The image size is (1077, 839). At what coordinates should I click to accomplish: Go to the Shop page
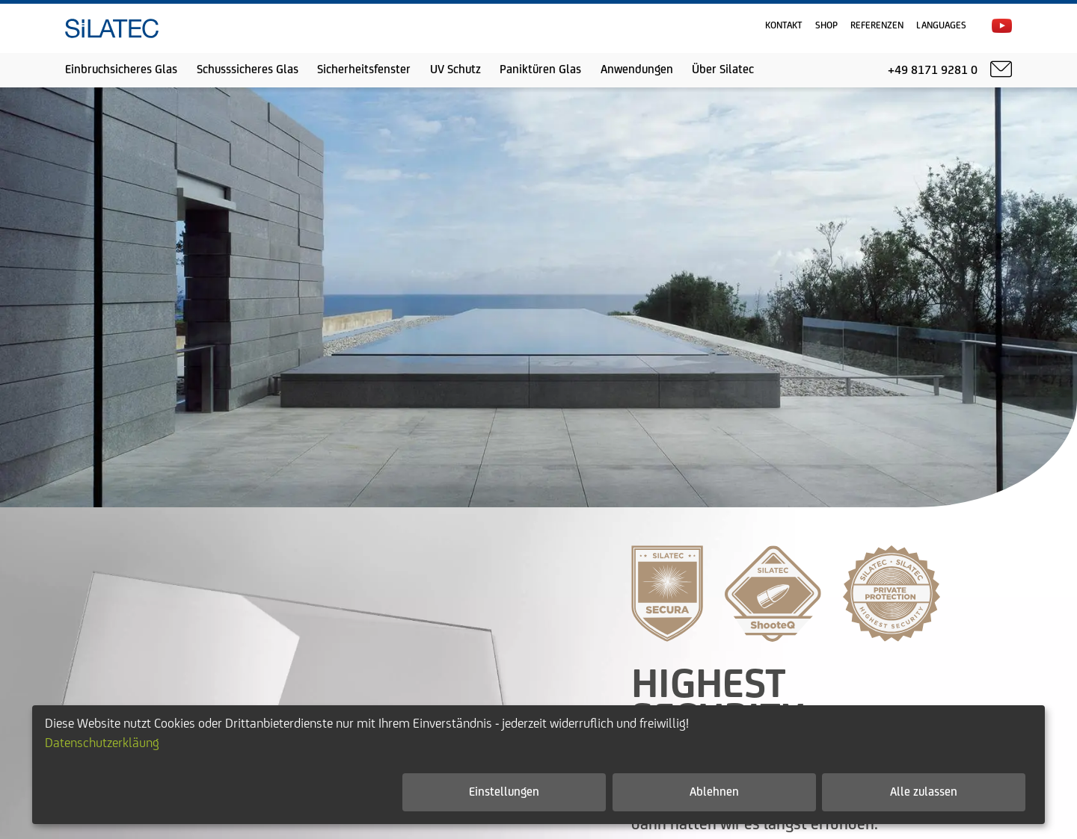pos(826,25)
